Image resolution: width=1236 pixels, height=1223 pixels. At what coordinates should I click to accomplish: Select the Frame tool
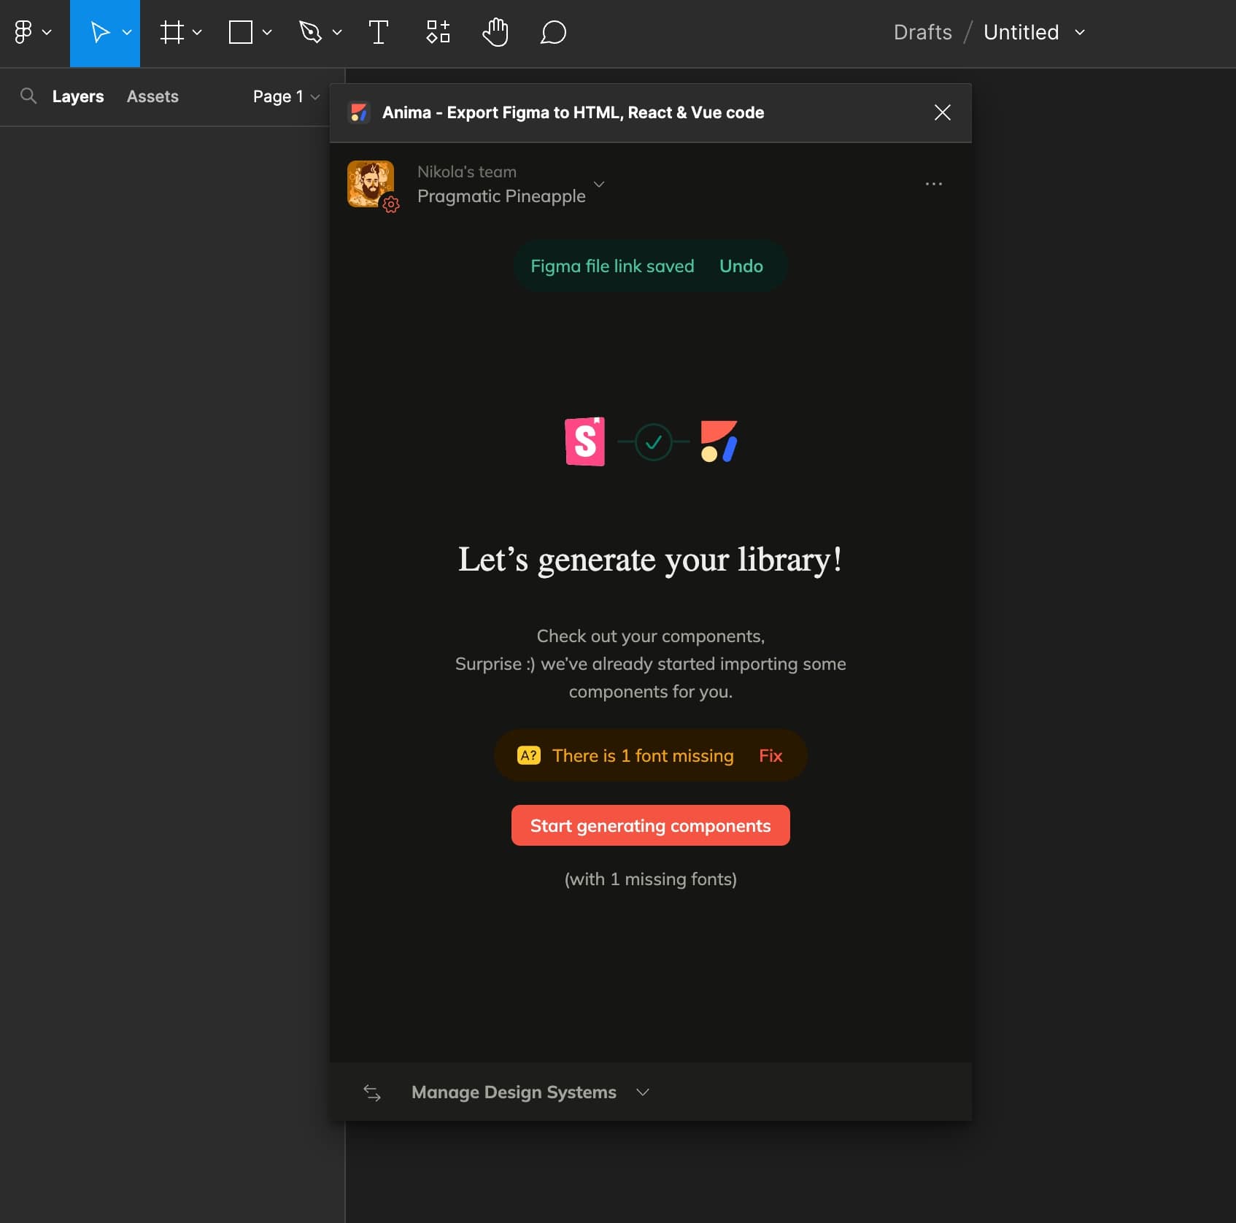coord(172,32)
